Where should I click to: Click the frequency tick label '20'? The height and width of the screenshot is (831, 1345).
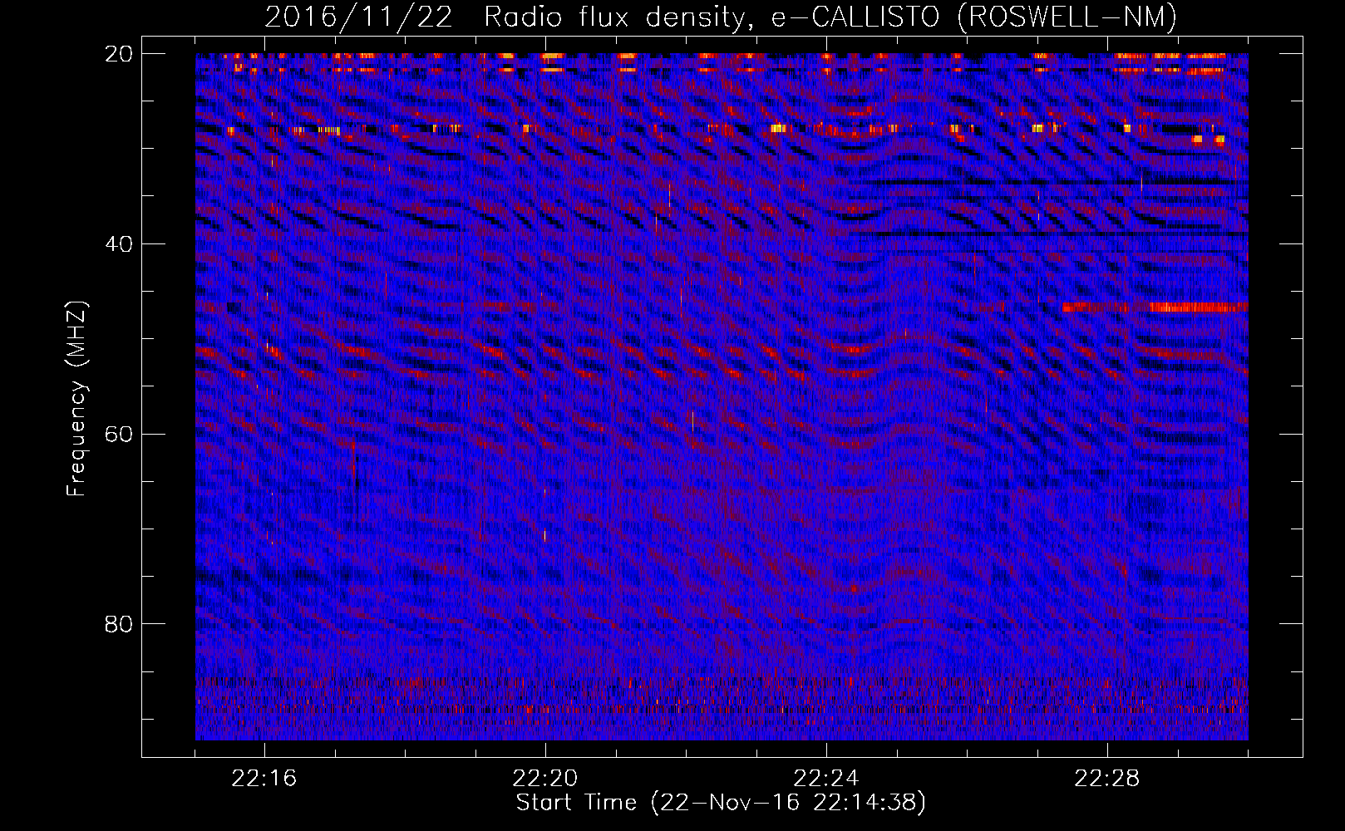[x=119, y=54]
